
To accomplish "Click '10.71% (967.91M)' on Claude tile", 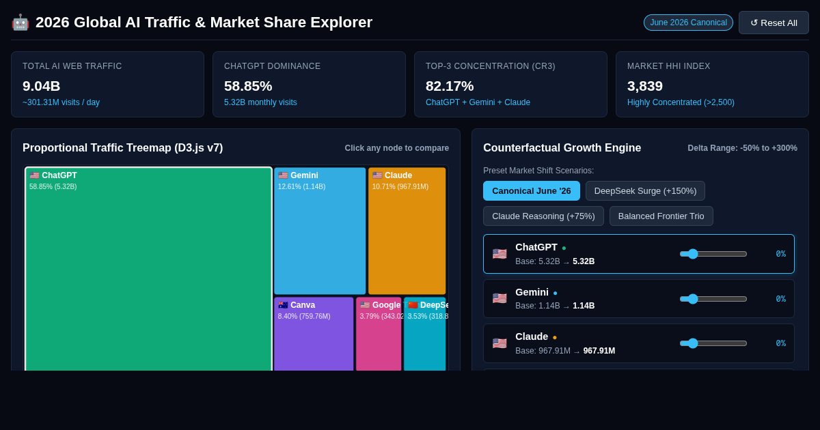I will 400,187.
